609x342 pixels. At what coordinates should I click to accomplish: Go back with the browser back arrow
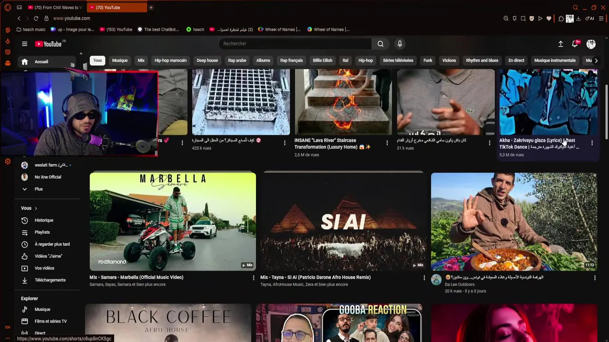tap(19, 19)
